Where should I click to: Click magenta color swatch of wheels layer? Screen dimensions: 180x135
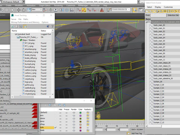pyautogui.click(x=80, y=130)
